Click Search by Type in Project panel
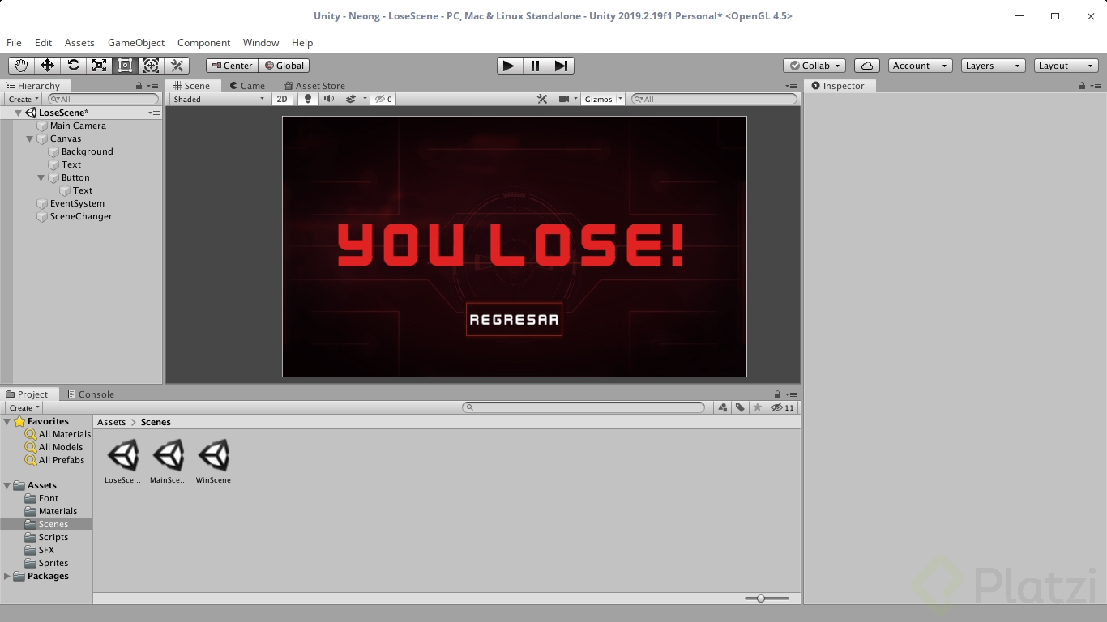The height and width of the screenshot is (622, 1107). [723, 407]
